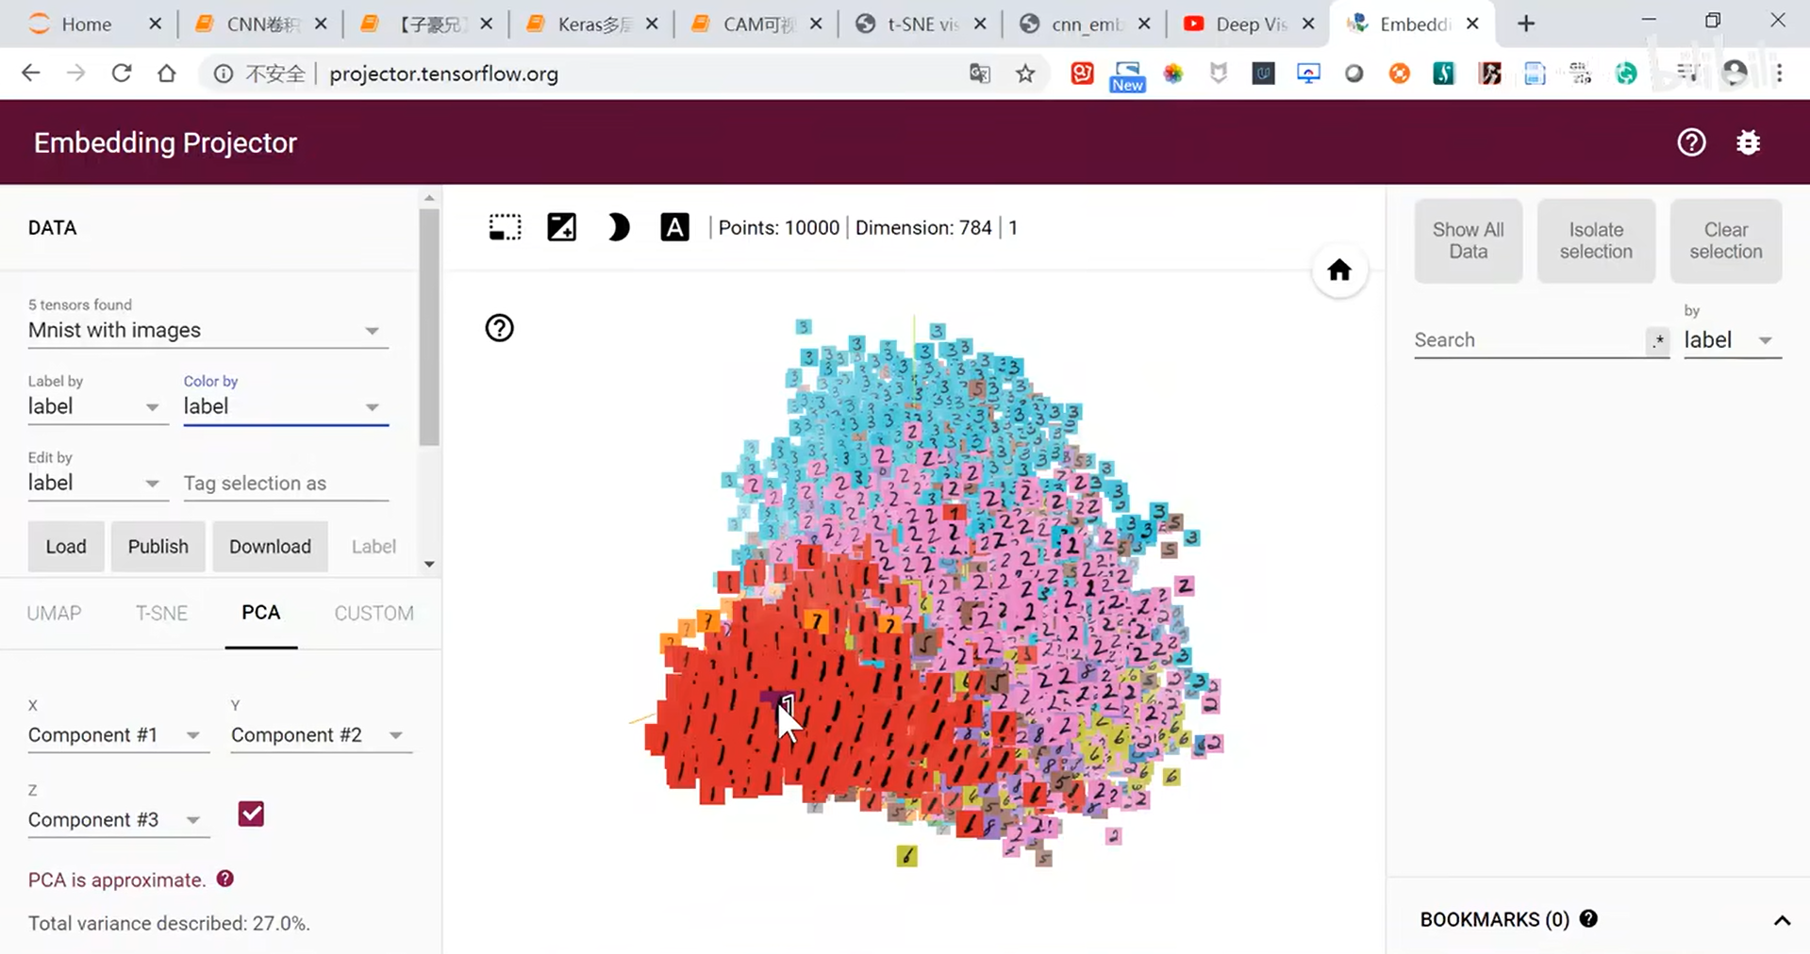Click the 'Points: 10000' text
Image resolution: width=1810 pixels, height=954 pixels.
pos(778,227)
